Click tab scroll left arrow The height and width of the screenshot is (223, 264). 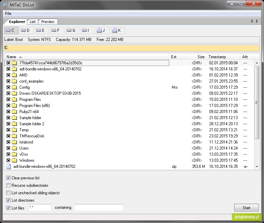(x=252, y=21)
